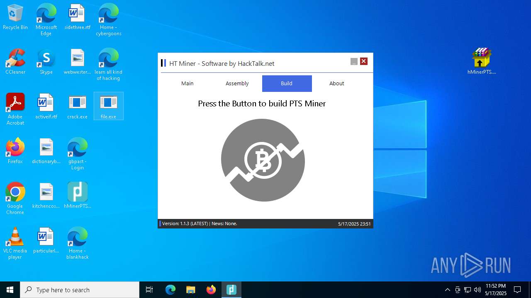Select the webwester image file
This screenshot has height=298, width=531.
pos(78,62)
